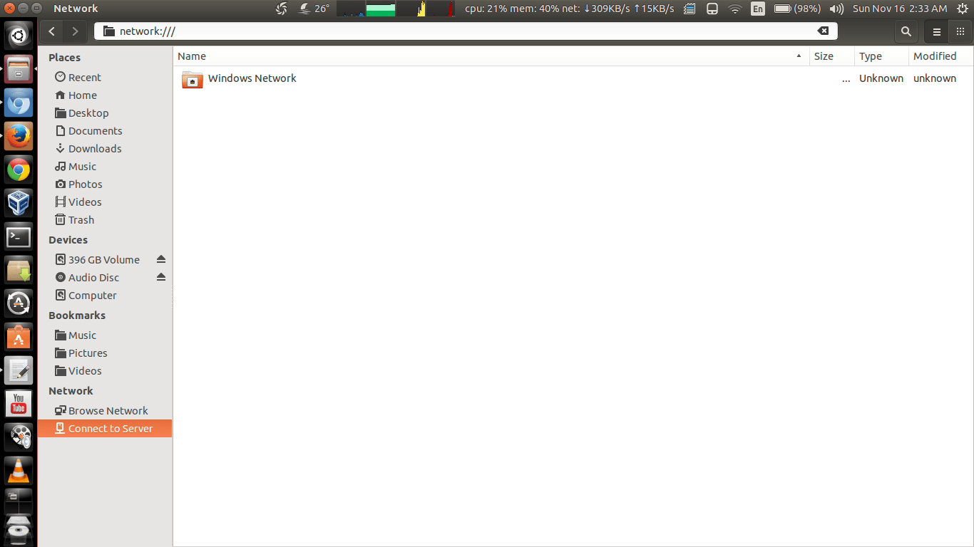Sort files by the Type column
The image size is (974, 547).
point(881,56)
